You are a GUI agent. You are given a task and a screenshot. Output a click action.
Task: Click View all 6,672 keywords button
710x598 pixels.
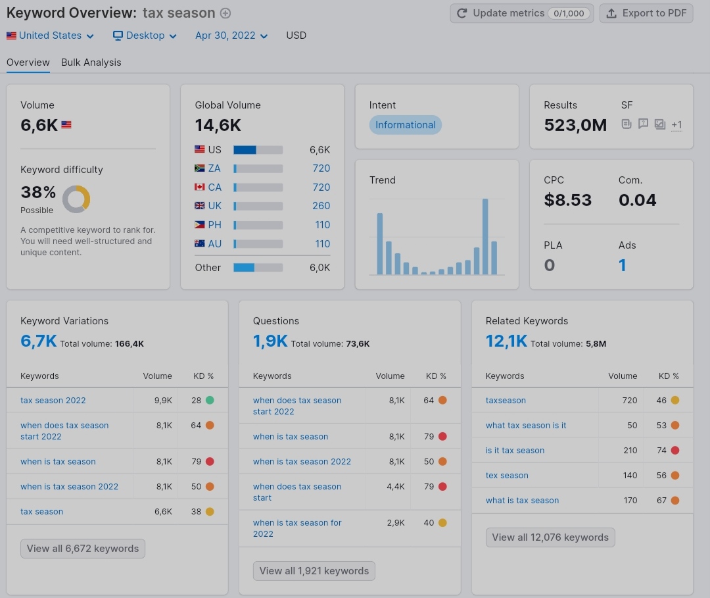(83, 549)
